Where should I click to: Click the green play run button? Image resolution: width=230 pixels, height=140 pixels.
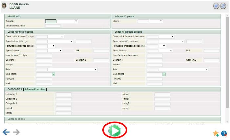115,131
